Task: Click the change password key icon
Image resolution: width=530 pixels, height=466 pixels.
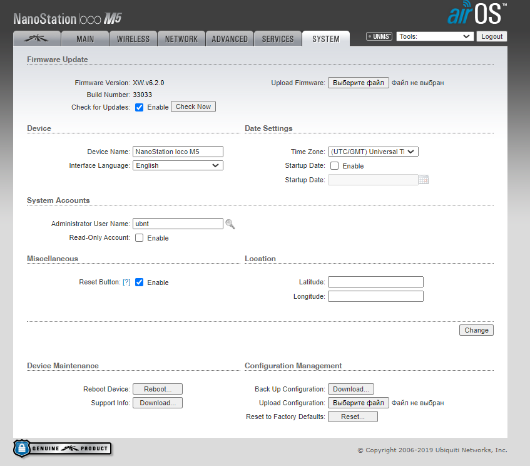Action: tap(230, 224)
